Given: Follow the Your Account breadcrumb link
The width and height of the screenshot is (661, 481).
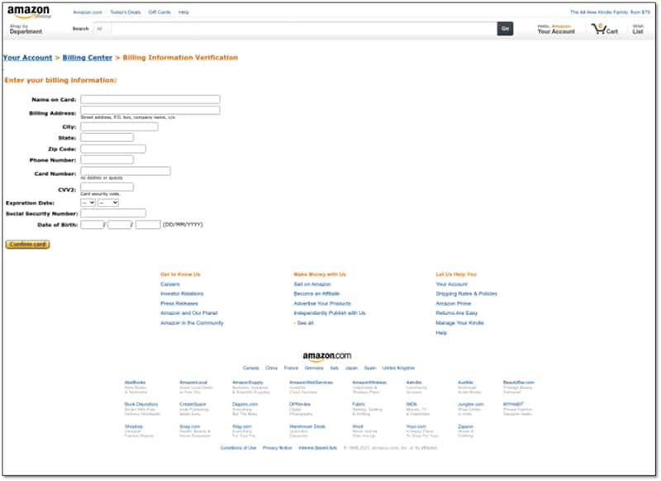Looking at the screenshot, I should [28, 58].
